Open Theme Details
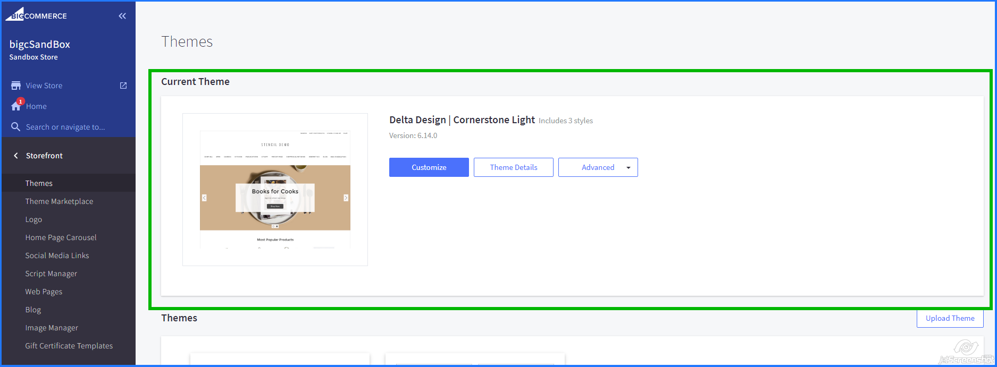This screenshot has width=997, height=367. coord(513,167)
